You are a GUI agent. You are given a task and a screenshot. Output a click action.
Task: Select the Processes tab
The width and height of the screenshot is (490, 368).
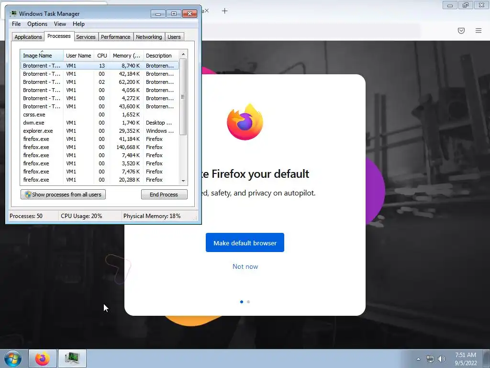59,36
